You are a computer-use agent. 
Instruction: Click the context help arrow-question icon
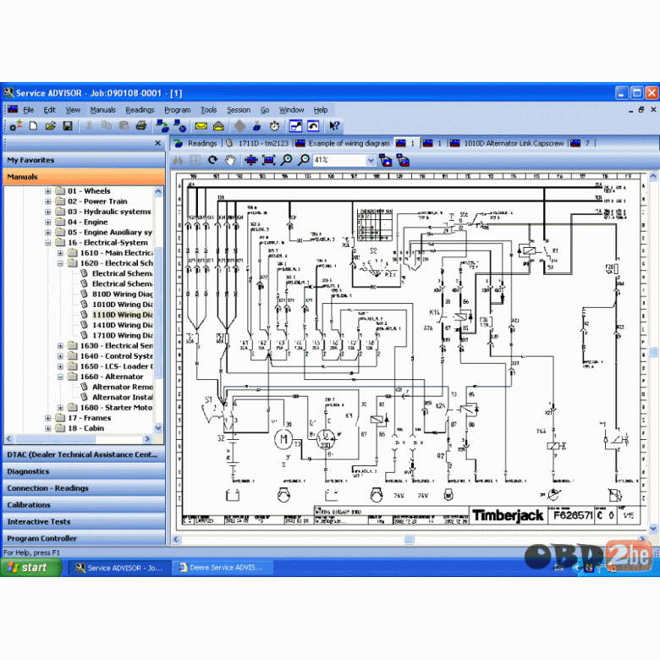pos(334,126)
